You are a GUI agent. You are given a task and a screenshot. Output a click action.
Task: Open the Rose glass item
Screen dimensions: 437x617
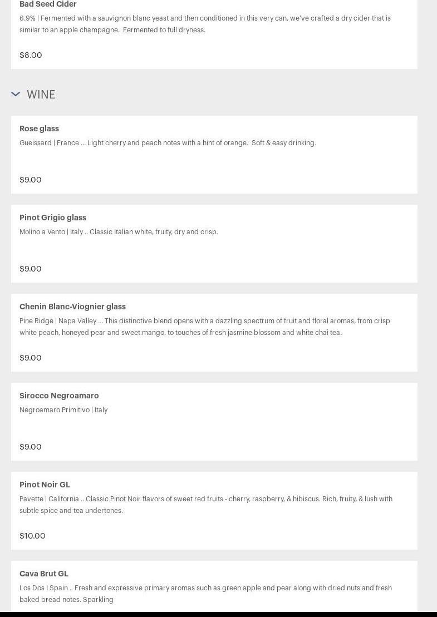[39, 129]
